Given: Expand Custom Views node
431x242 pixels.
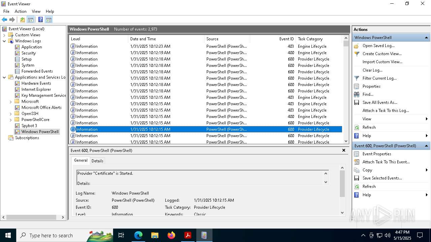Looking at the screenshot, I should pyautogui.click(x=4, y=35).
